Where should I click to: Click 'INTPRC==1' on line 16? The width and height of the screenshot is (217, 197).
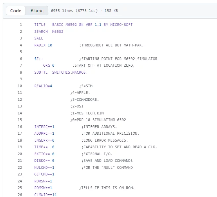coord(44,127)
